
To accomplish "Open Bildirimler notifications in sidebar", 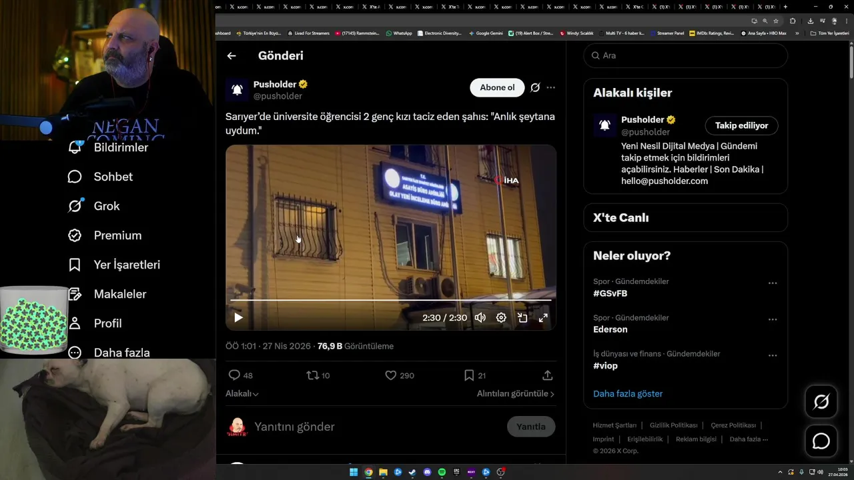I will pyautogui.click(x=108, y=147).
